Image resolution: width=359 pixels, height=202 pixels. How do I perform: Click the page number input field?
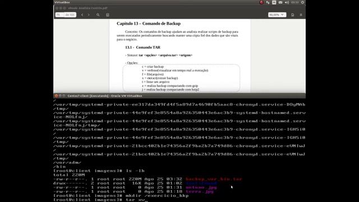pos(59,15)
